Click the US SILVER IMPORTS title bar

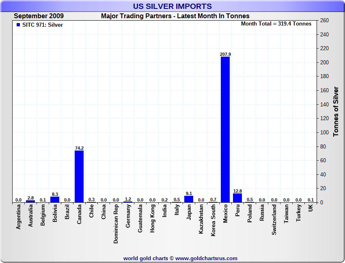(172, 6)
